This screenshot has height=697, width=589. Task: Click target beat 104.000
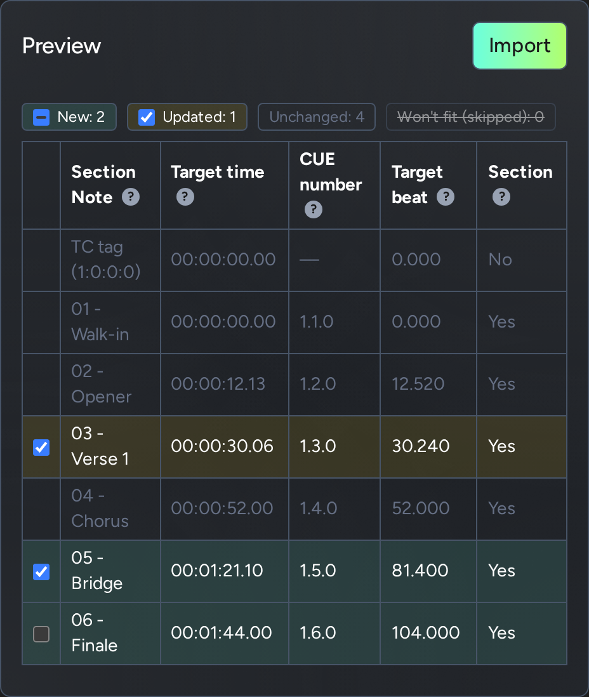pos(425,633)
